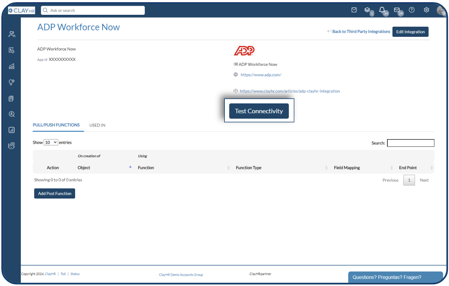Focus the Ask or search field
The width and height of the screenshot is (449, 286).
click(93, 10)
